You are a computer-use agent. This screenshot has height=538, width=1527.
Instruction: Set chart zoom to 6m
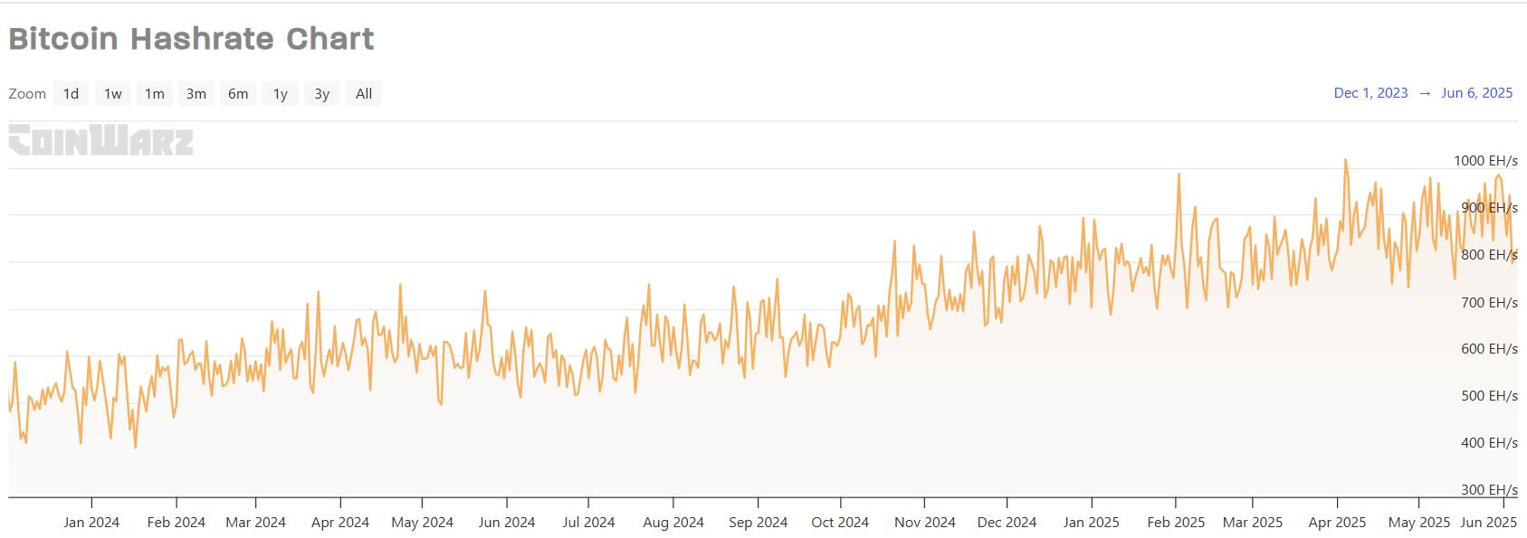pos(238,93)
